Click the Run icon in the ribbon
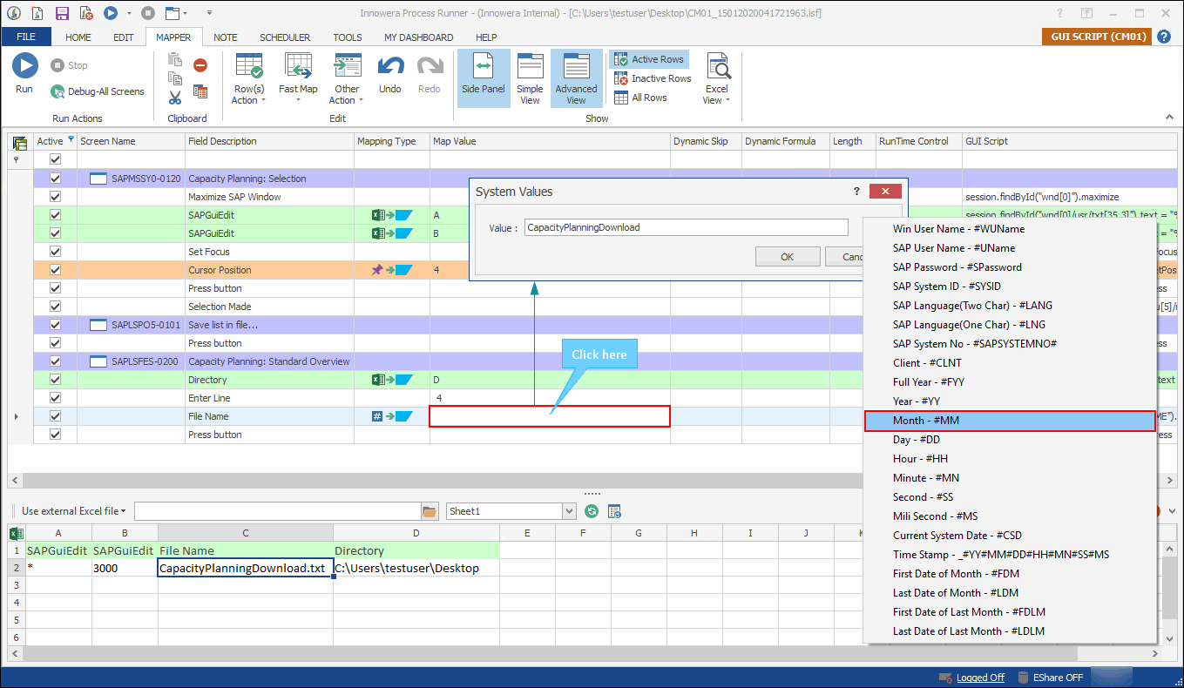 24,67
